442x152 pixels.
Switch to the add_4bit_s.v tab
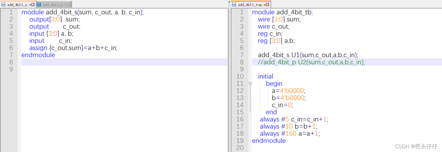18,5
